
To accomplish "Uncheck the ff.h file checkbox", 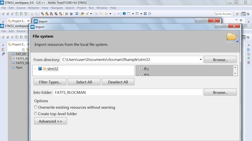I will tap(138, 75).
